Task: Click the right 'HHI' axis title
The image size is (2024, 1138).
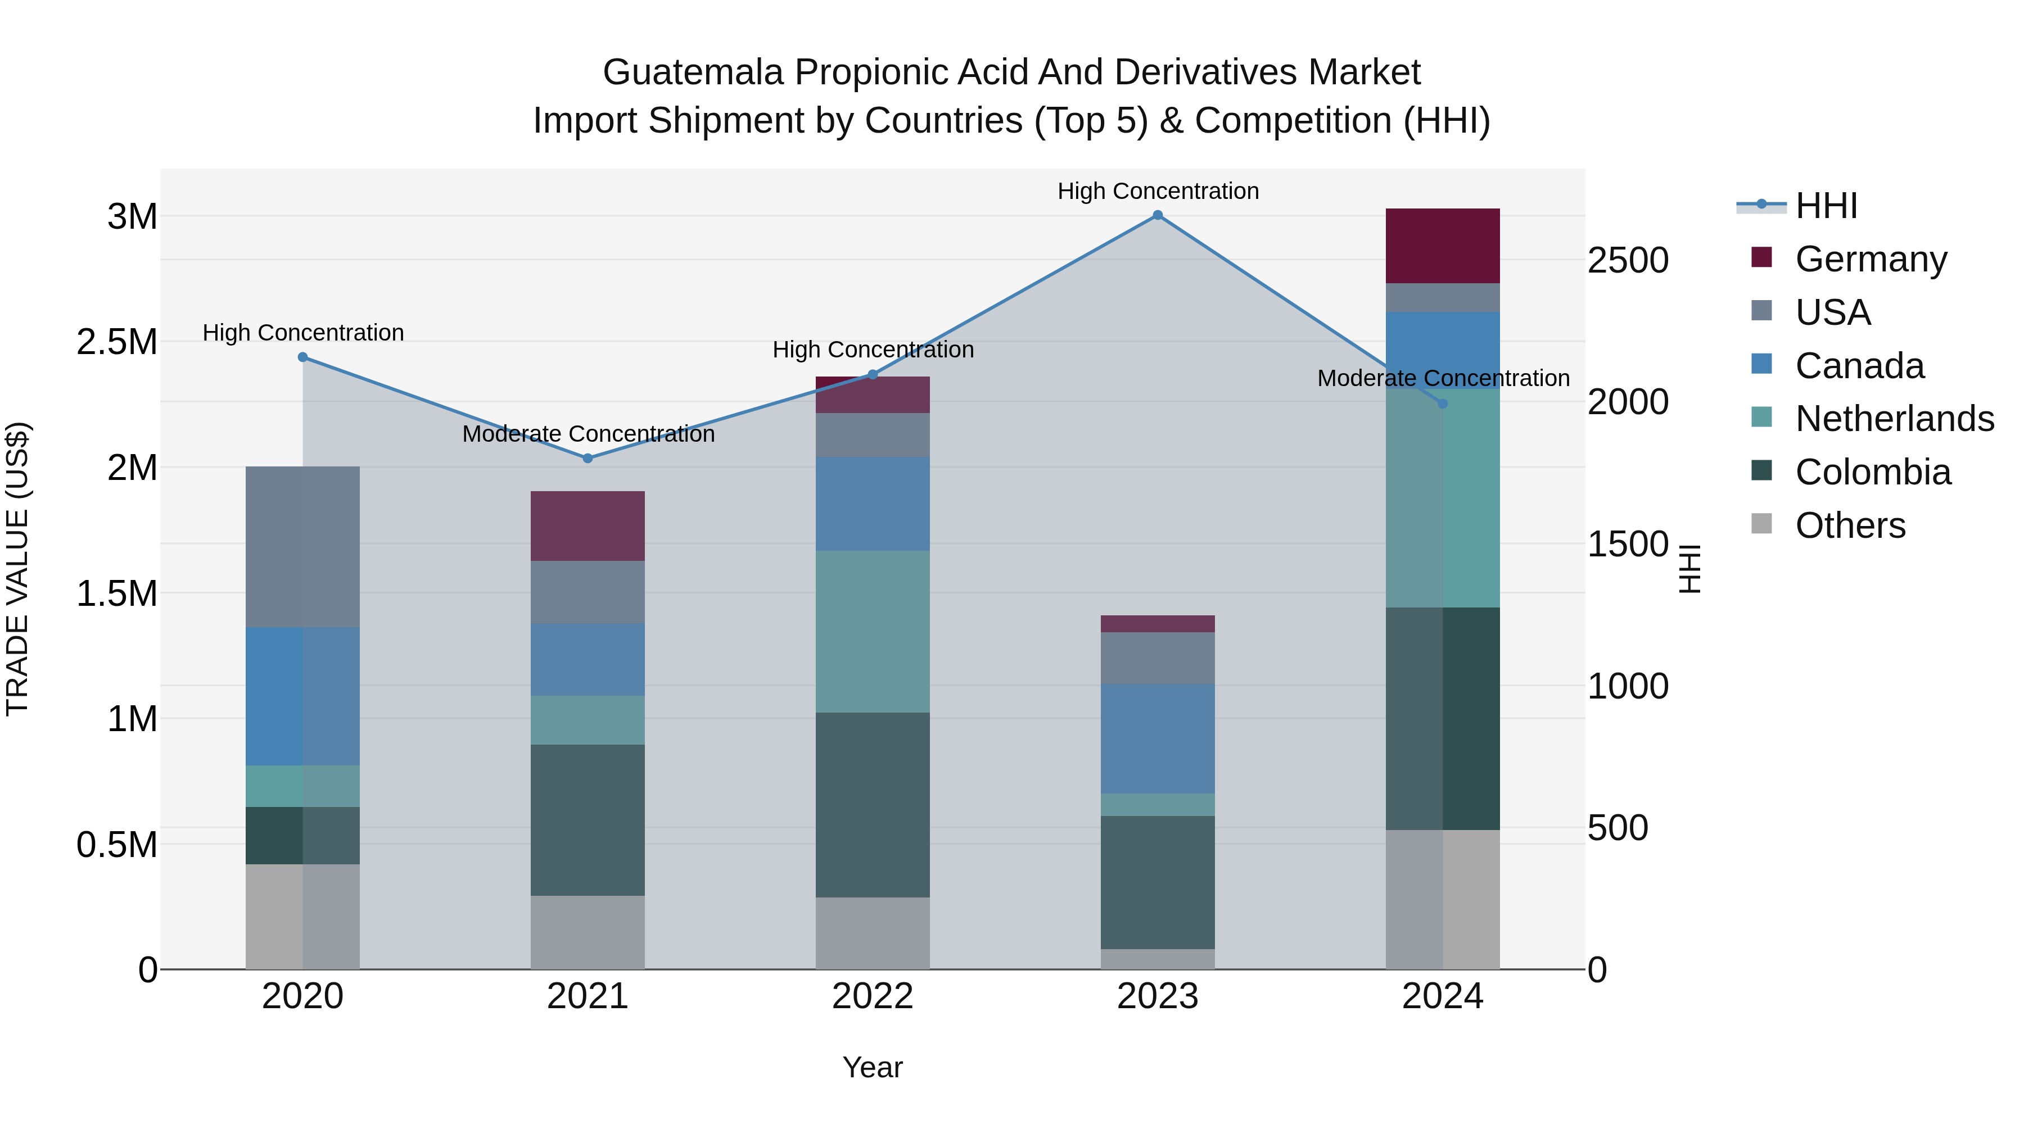Action: [x=1690, y=569]
